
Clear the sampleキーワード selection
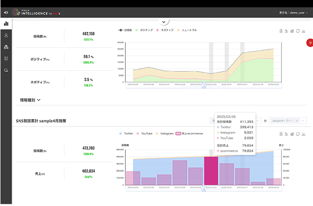297,120
